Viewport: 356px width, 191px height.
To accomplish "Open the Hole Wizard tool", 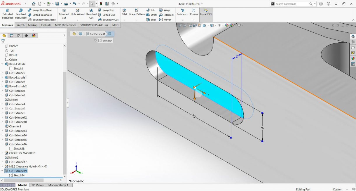I will click(78, 12).
